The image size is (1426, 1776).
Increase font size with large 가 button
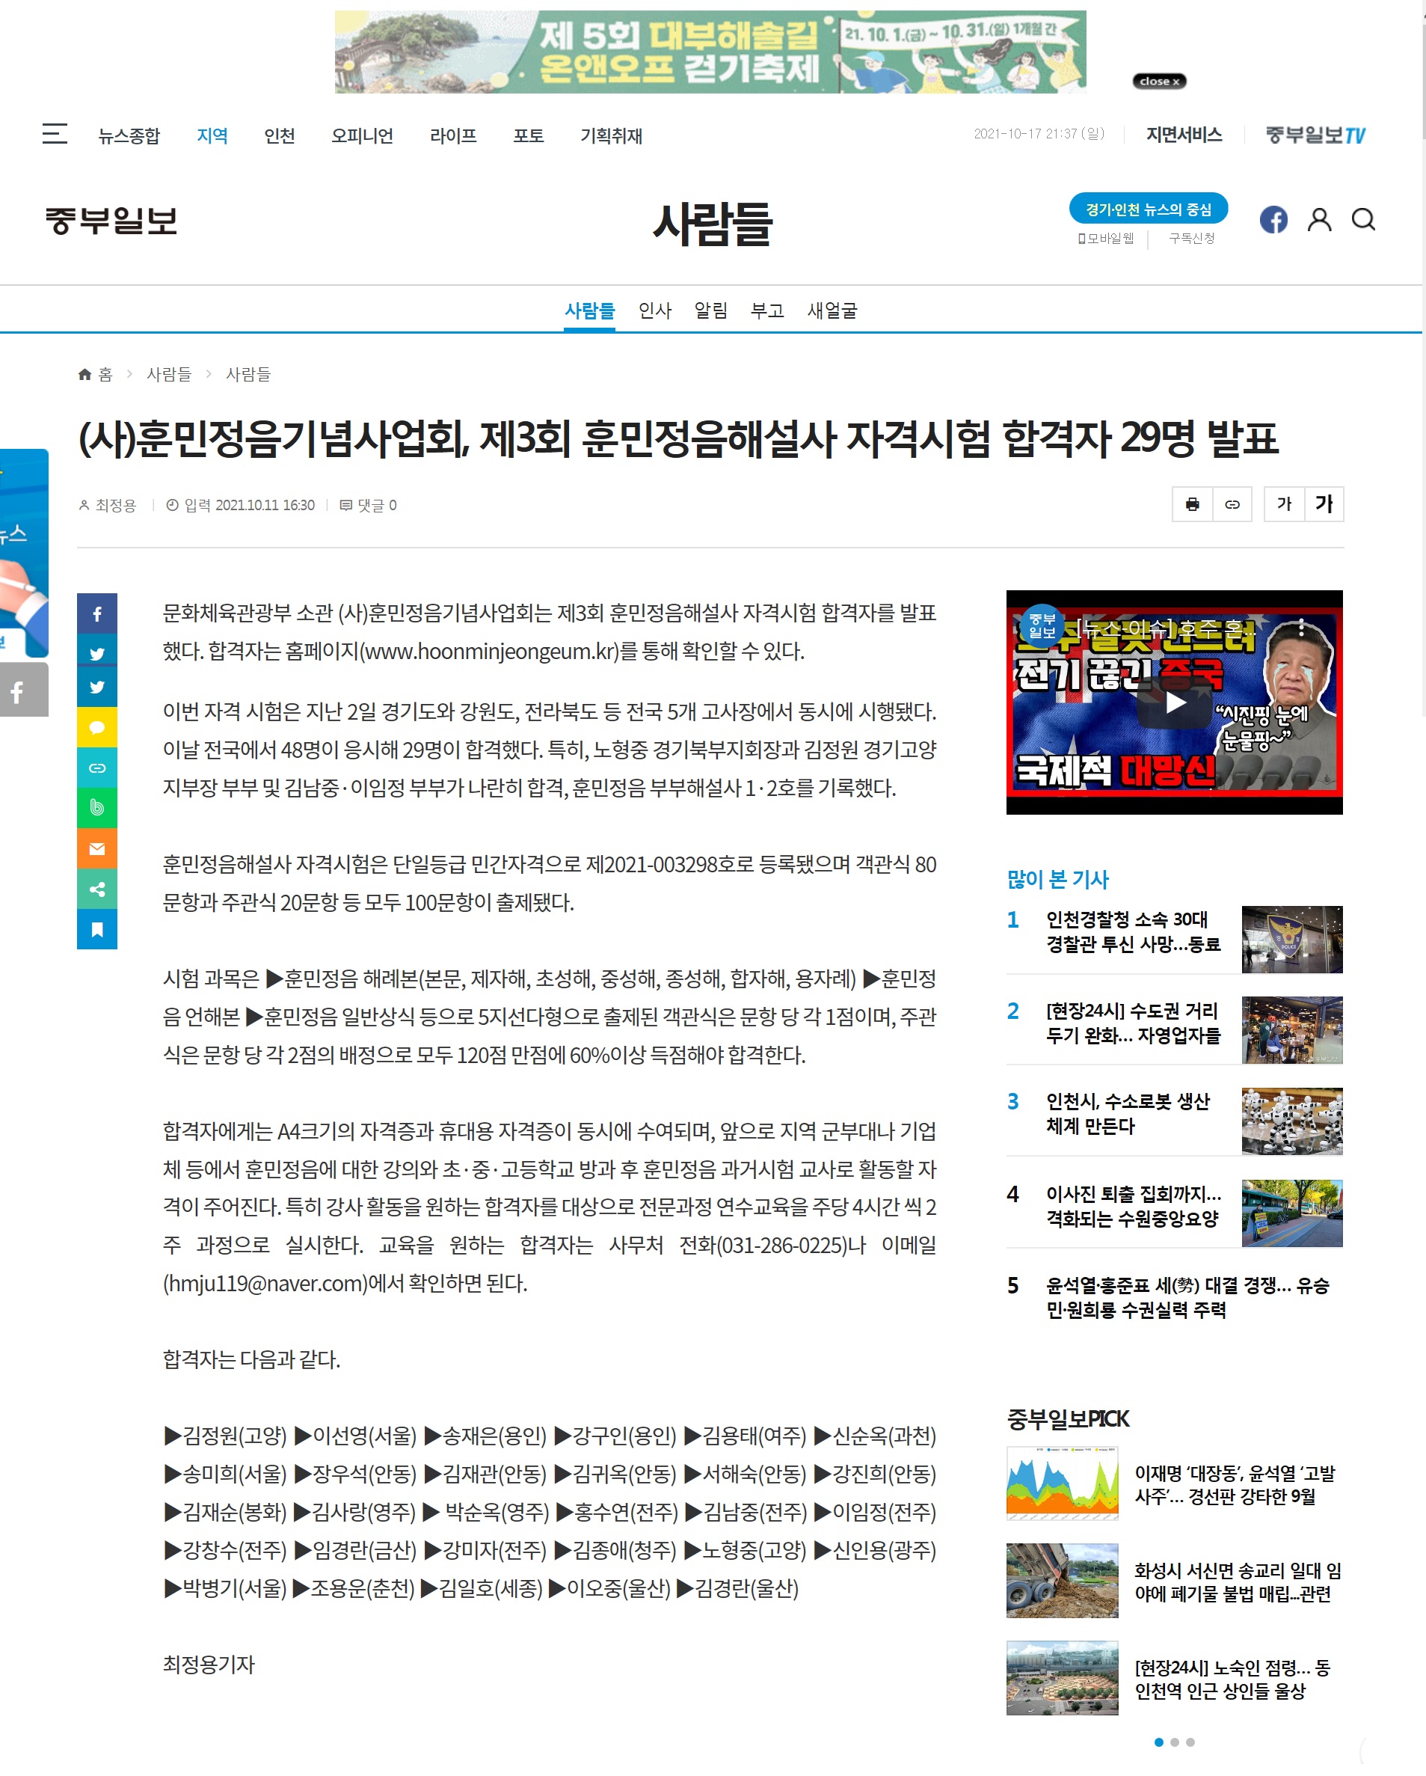(x=1324, y=504)
